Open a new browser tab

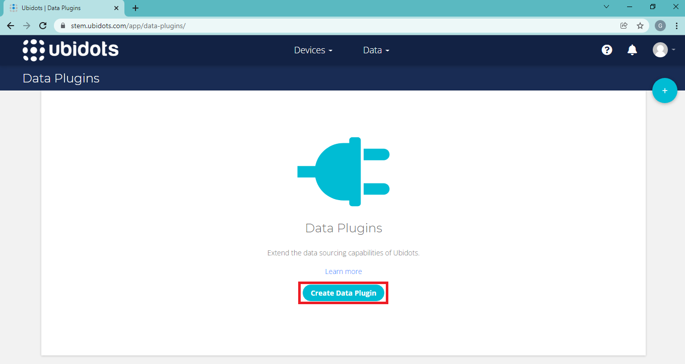135,8
